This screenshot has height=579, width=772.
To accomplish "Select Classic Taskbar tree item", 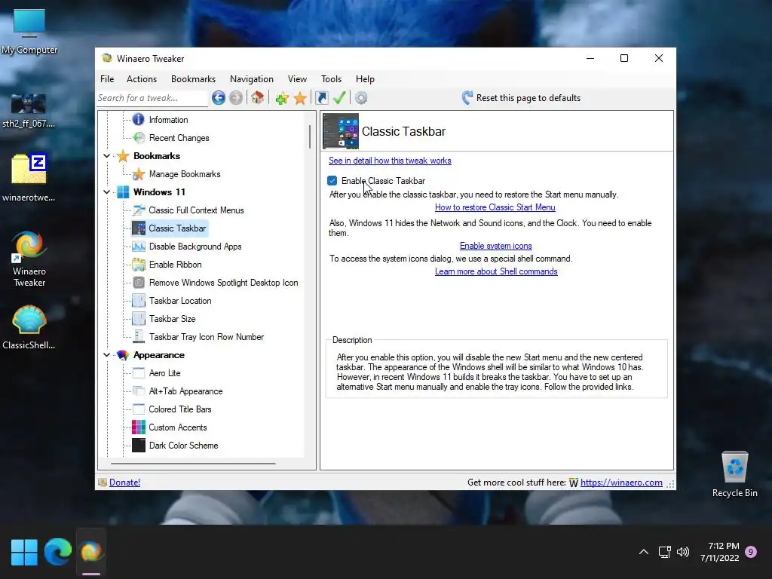I will click(x=170, y=228).
